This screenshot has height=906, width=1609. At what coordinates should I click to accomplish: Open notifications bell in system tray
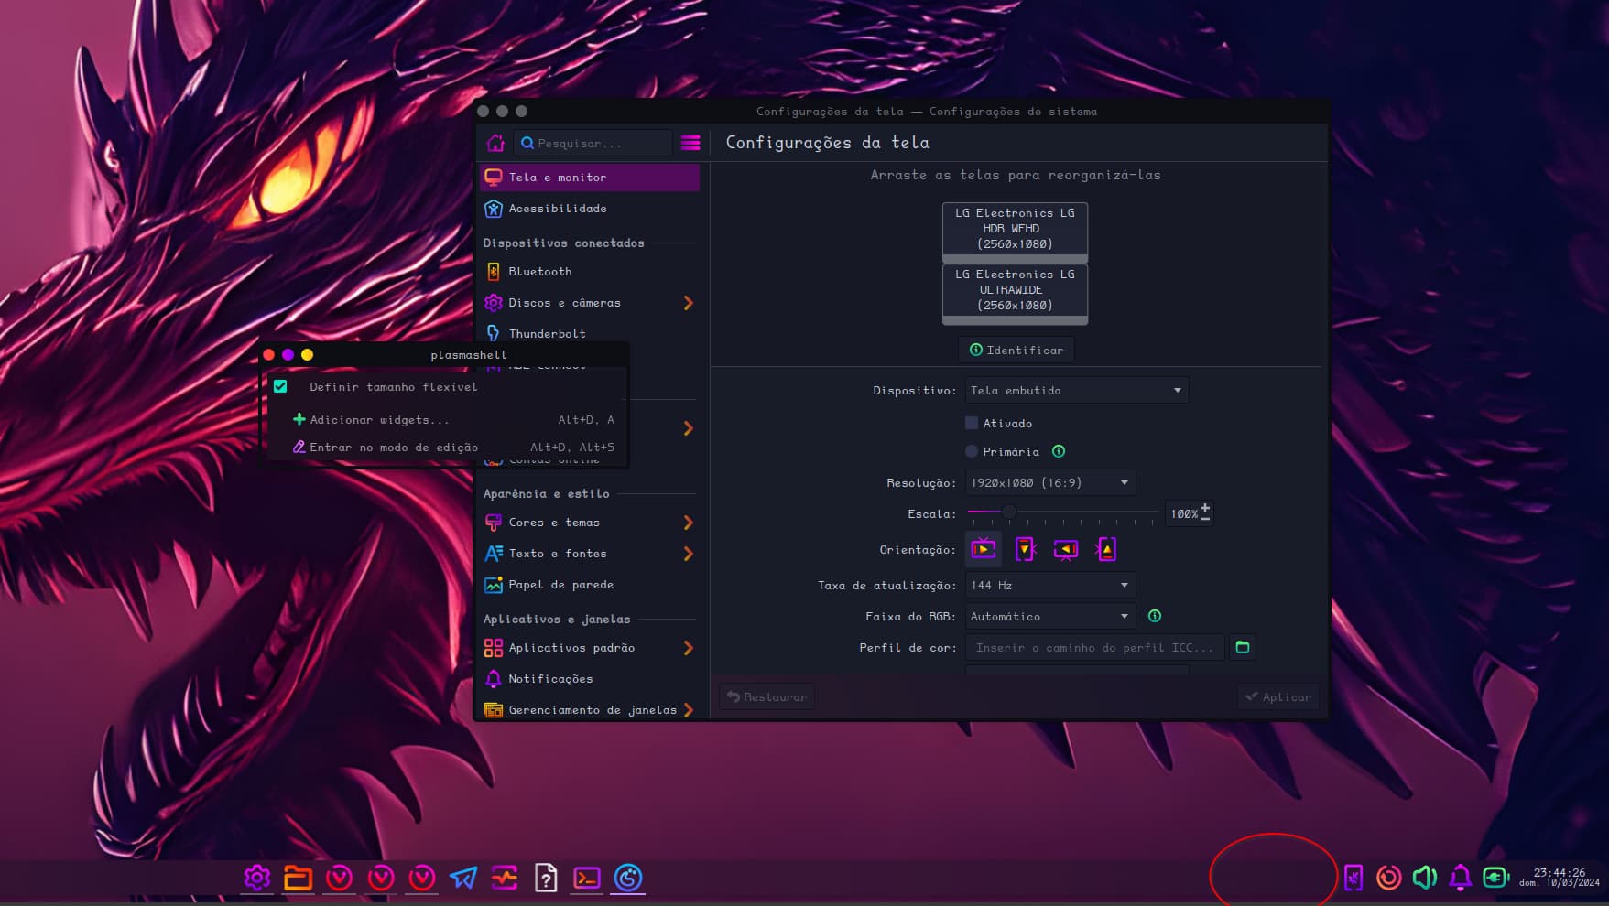tap(1461, 878)
